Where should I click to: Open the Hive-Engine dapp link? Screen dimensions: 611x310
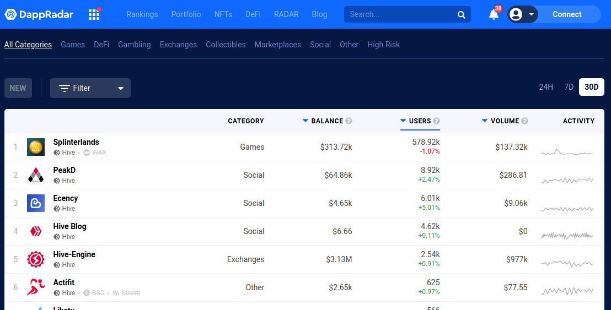point(74,254)
